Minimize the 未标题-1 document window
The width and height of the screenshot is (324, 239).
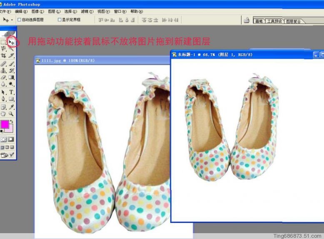pyautogui.click(x=316, y=55)
